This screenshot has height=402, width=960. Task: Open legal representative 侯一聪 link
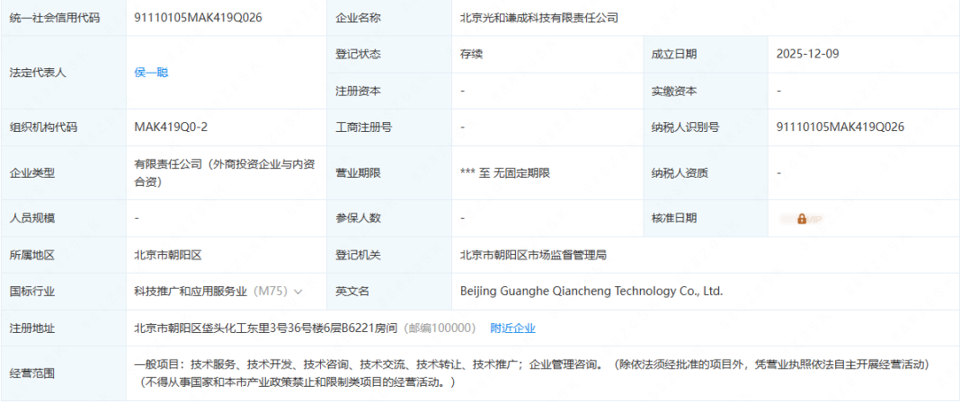[151, 72]
